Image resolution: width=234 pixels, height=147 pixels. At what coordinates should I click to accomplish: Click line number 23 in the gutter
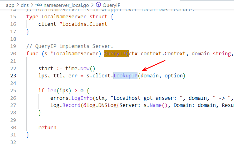coord(13,76)
